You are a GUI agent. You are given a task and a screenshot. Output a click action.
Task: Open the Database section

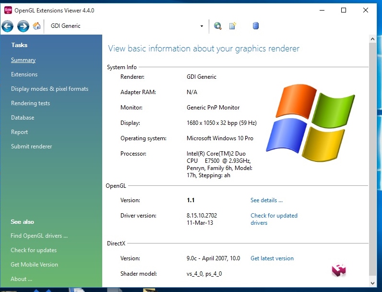23,118
